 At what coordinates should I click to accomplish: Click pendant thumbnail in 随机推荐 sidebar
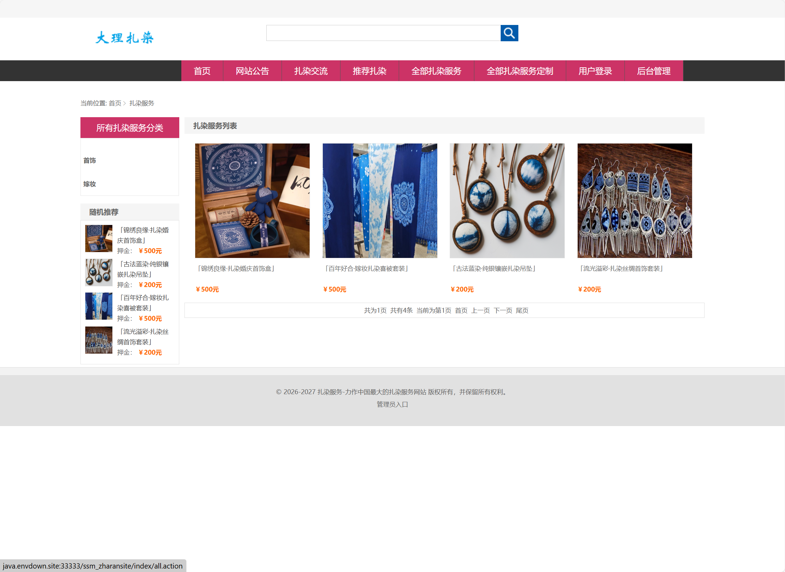pyautogui.click(x=99, y=272)
